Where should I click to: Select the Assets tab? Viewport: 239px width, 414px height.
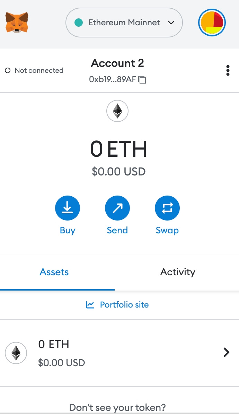(54, 272)
